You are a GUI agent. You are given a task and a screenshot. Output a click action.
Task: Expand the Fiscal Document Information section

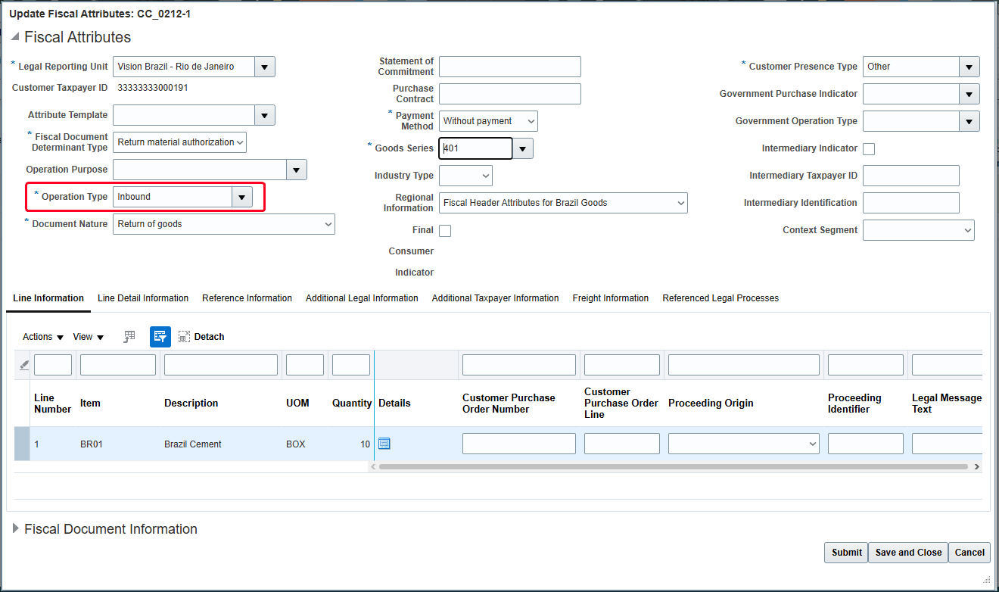click(16, 528)
